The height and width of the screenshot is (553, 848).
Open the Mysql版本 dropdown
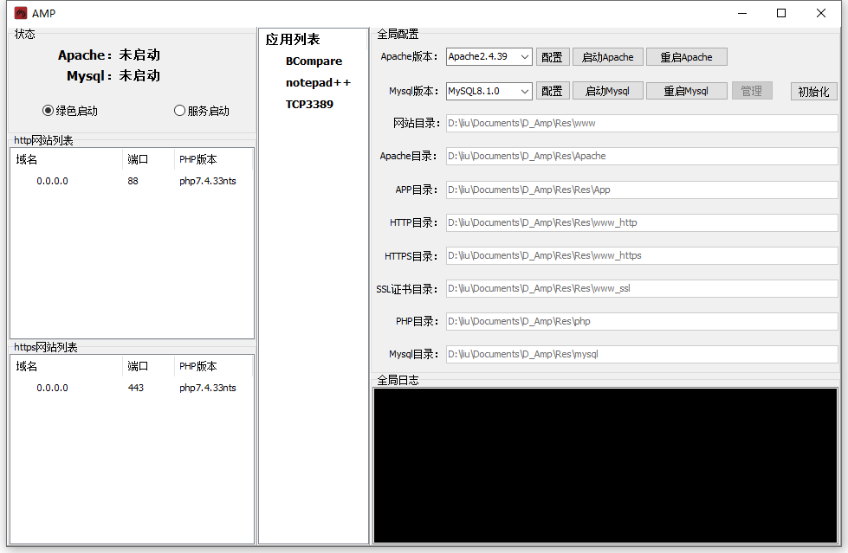489,91
